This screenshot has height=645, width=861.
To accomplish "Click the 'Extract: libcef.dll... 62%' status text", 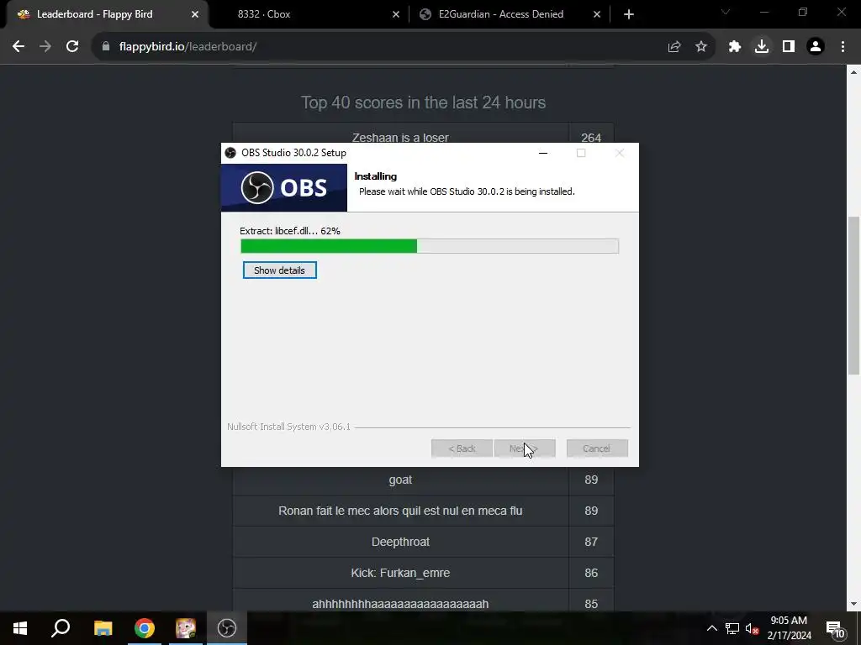I will [x=290, y=231].
